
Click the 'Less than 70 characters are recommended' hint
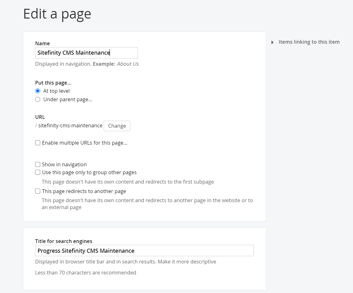(85, 273)
